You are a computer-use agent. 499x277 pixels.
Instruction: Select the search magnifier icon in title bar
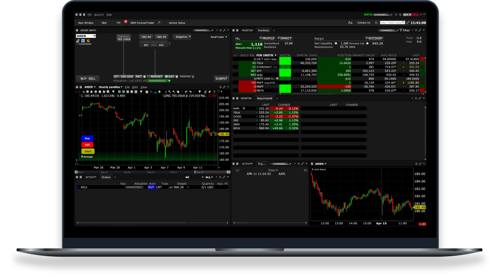pyautogui.click(x=400, y=14)
